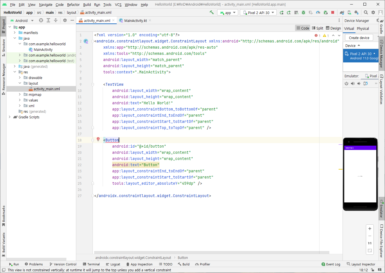Open SDK Manager icon in toolbar
Screen dimensions: 385x273
(357, 12)
